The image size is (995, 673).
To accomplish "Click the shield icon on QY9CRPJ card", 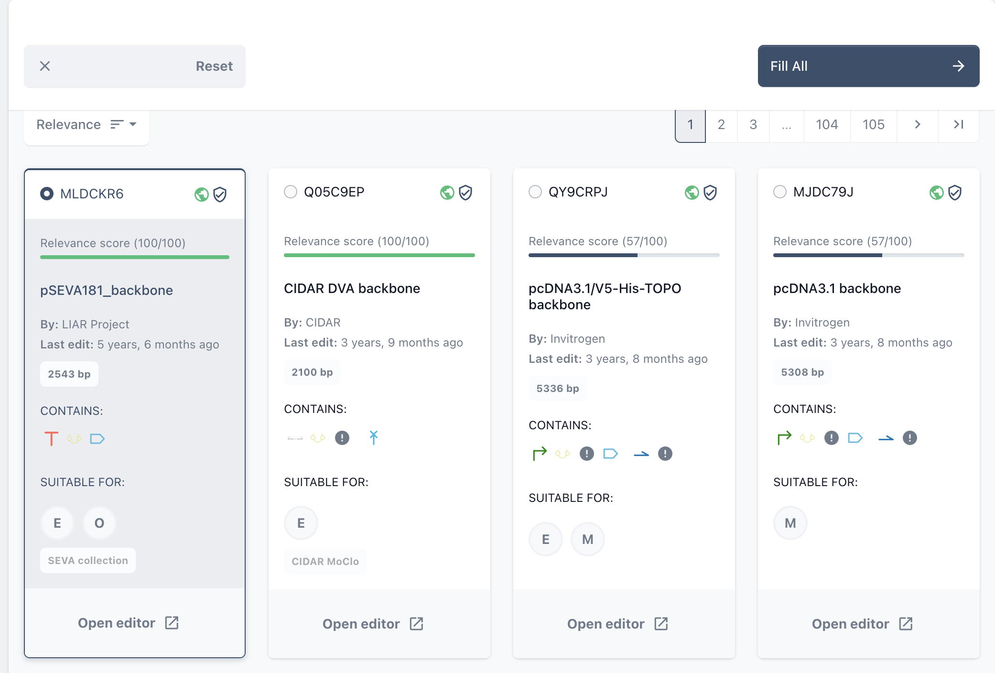I will (x=710, y=193).
